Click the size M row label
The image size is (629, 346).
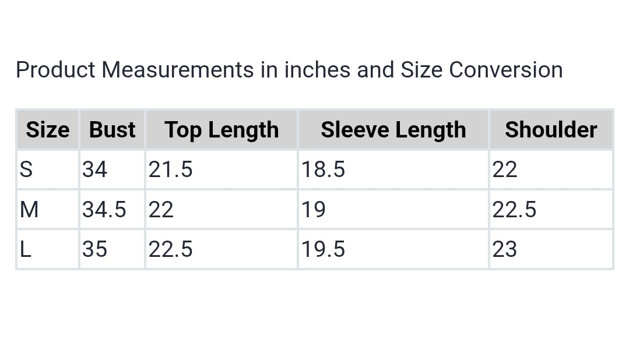tap(29, 209)
